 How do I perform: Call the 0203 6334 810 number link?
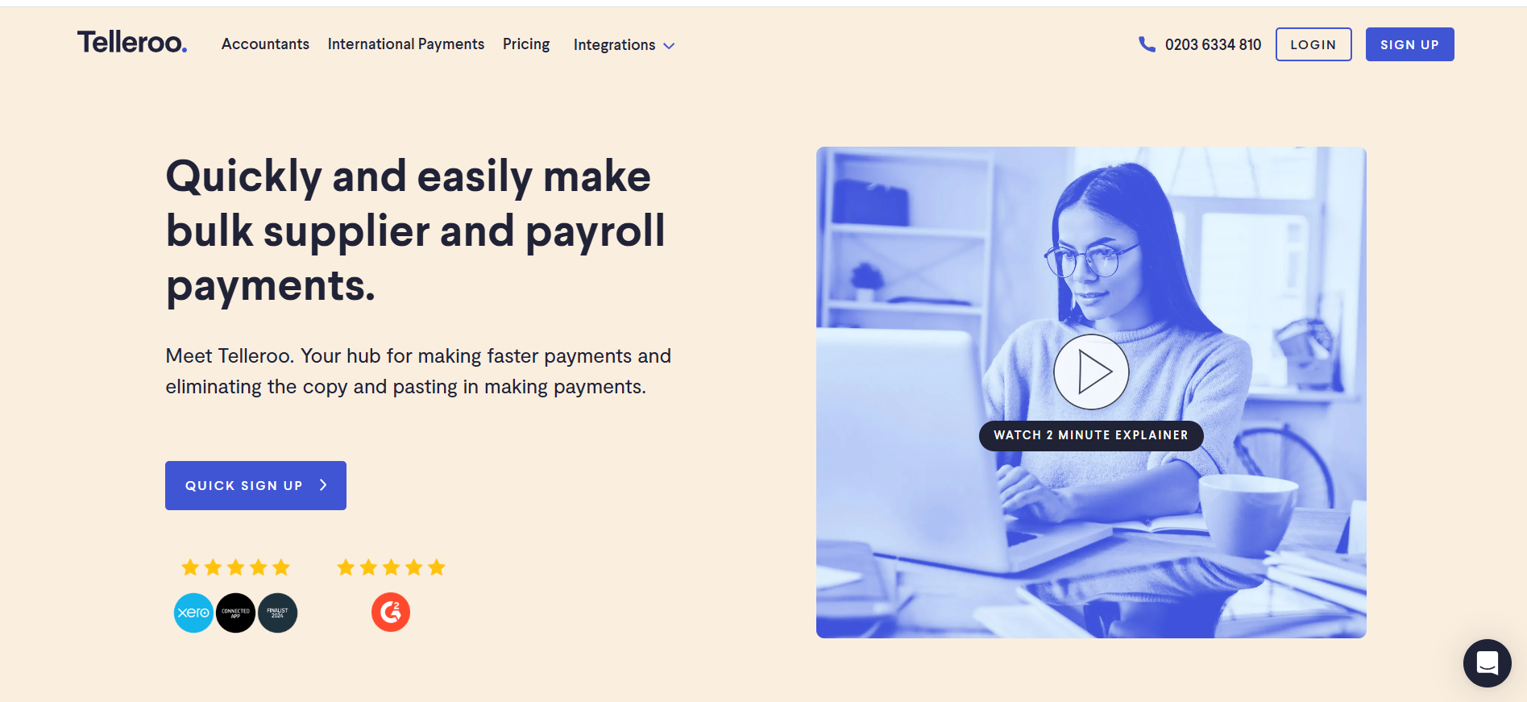[1213, 45]
